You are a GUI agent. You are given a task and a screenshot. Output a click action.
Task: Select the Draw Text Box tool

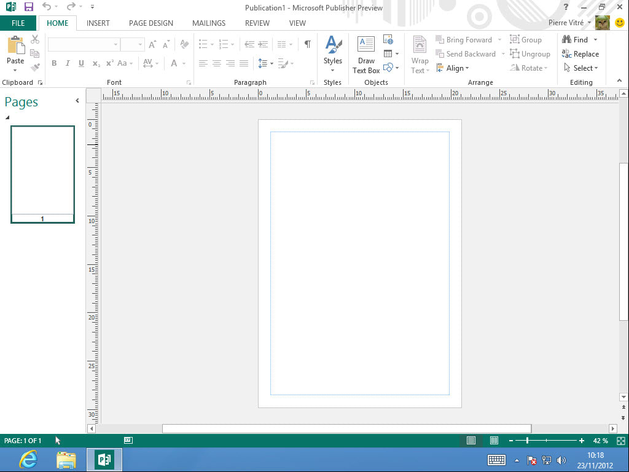[x=366, y=54]
